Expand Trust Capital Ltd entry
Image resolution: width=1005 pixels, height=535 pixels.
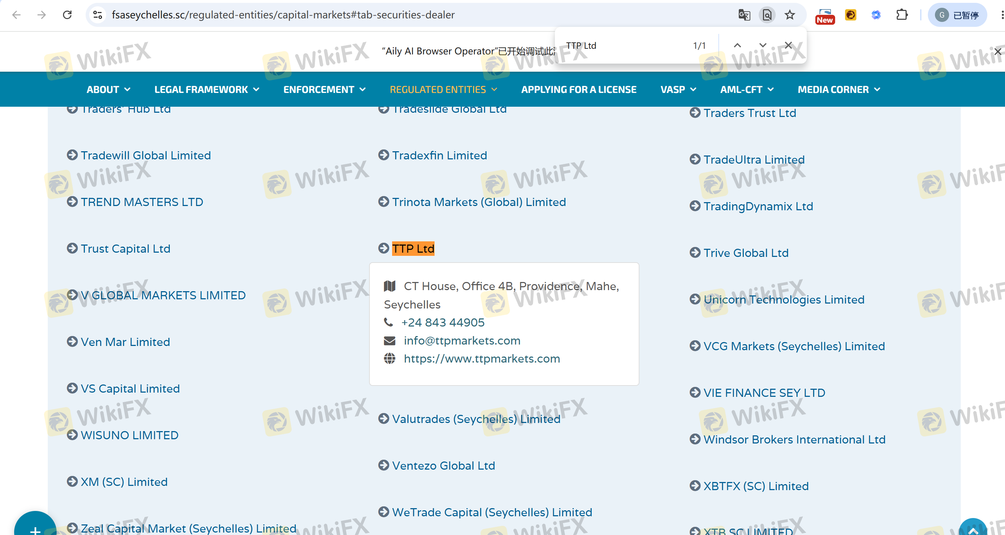point(125,249)
